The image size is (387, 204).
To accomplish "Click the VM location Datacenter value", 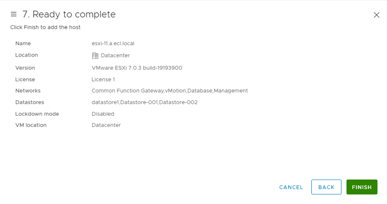I will pos(106,125).
